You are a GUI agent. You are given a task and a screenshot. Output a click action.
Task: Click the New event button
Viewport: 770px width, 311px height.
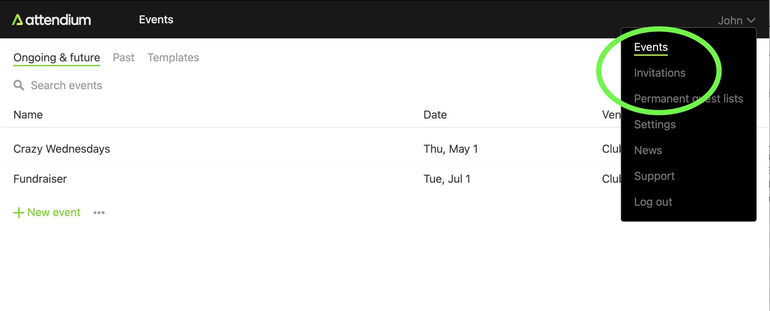pyautogui.click(x=54, y=212)
